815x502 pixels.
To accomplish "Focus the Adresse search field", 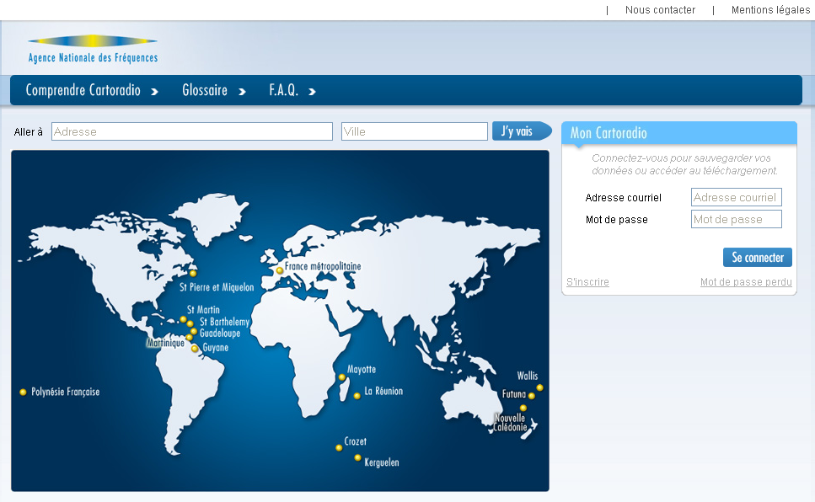I will pos(192,131).
